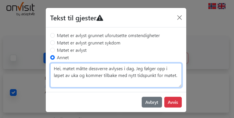Switch language to Norwegian via flag icon
This screenshot has width=234, height=118.
point(212,6)
